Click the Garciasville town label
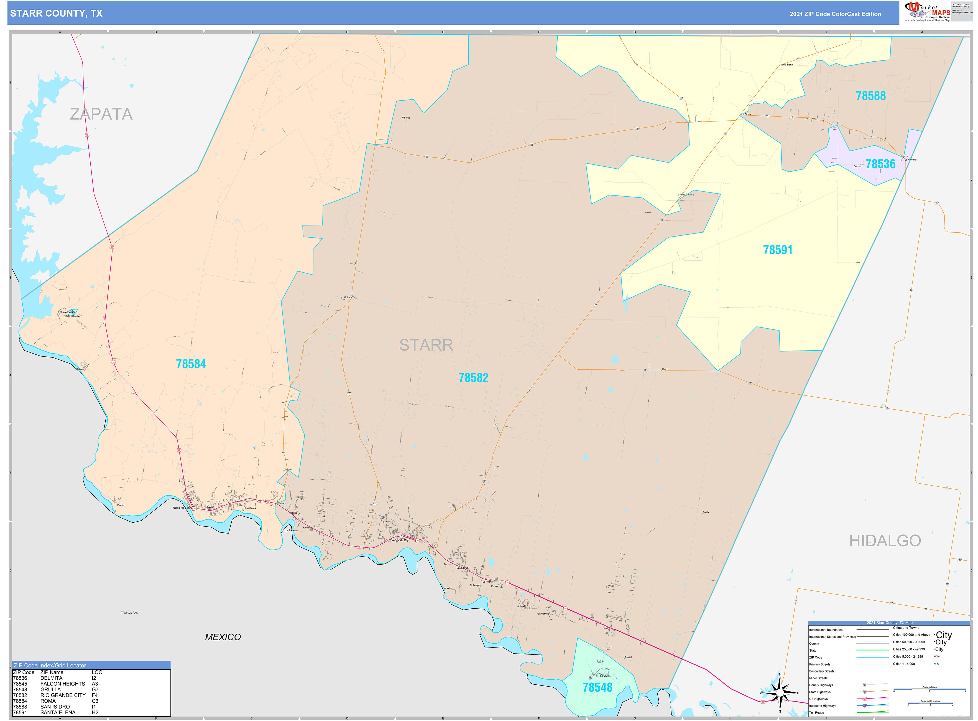Screen dimensions: 978x721 (543, 614)
